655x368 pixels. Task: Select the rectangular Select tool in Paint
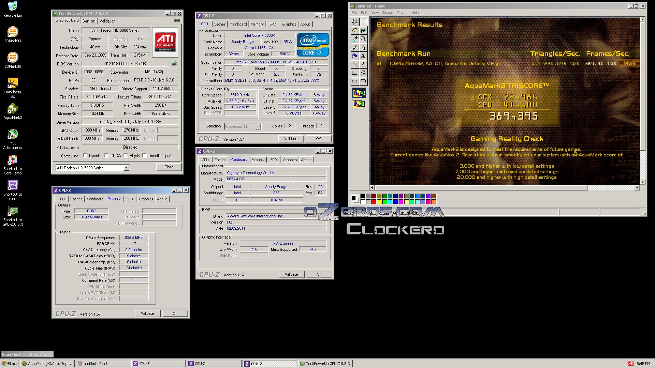point(363,22)
